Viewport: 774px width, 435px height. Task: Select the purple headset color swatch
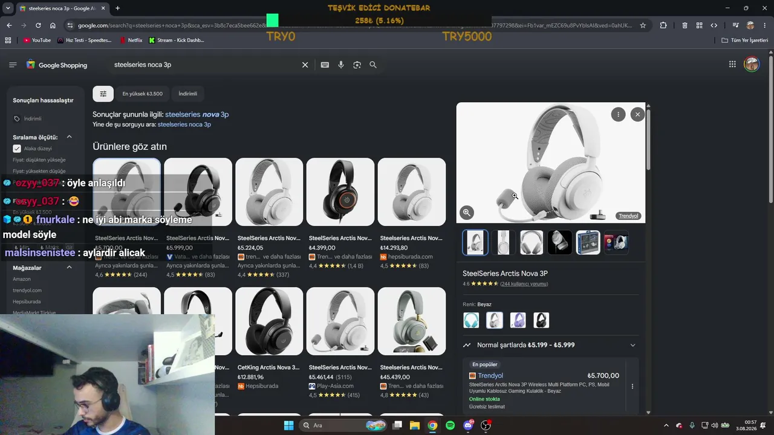pyautogui.click(x=518, y=320)
